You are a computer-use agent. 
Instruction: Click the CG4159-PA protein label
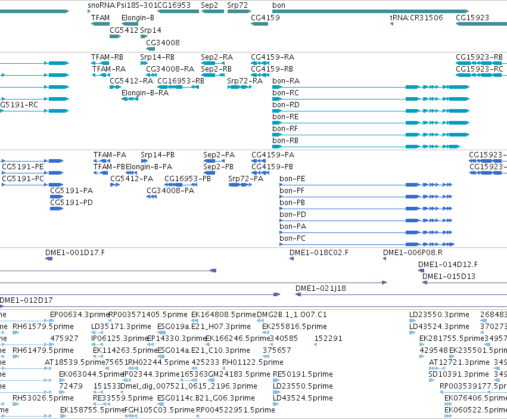273,155
